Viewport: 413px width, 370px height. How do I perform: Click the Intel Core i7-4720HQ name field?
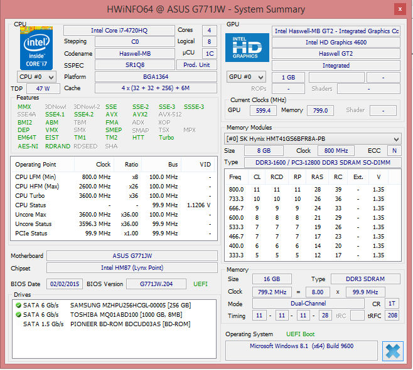coord(119,31)
